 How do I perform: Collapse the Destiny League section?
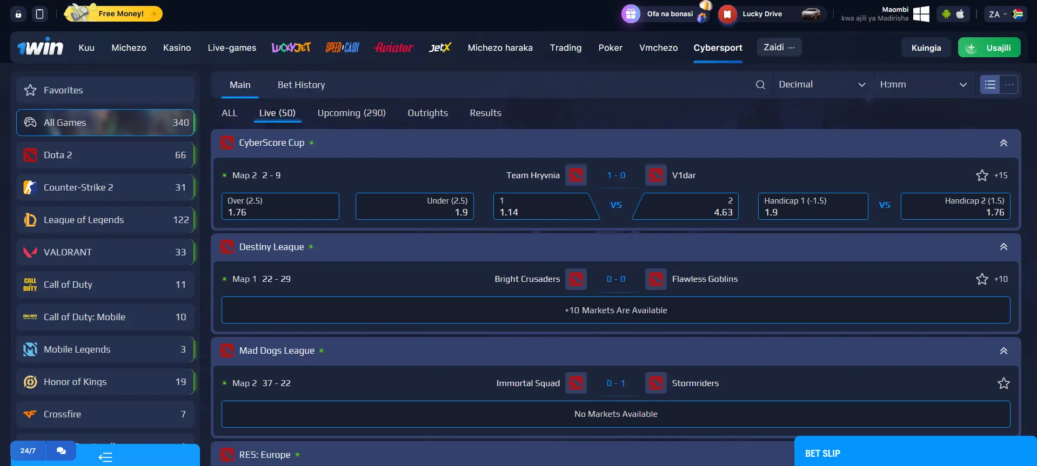tap(1003, 247)
